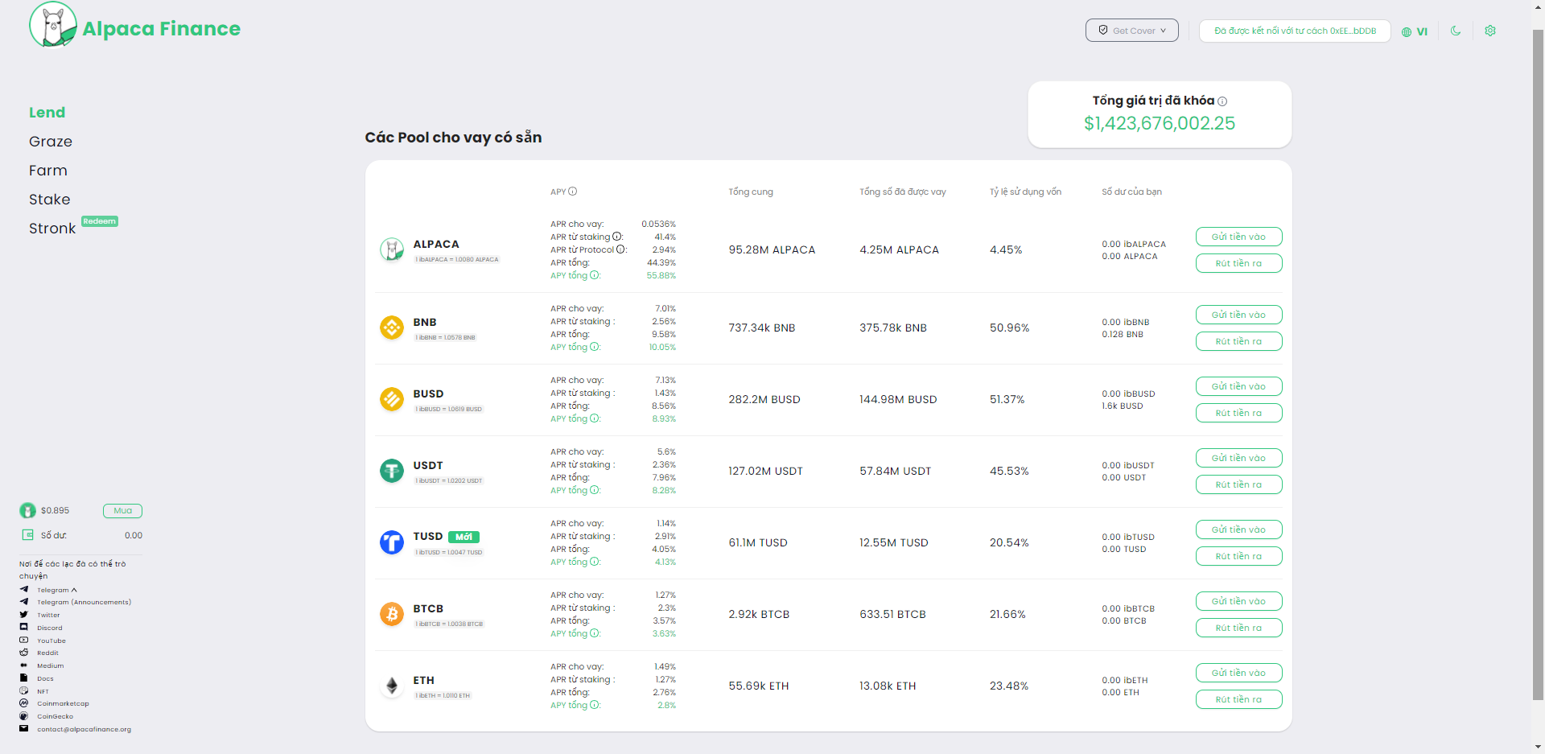Click the USDT token icon
The width and height of the screenshot is (1545, 754).
(x=392, y=471)
